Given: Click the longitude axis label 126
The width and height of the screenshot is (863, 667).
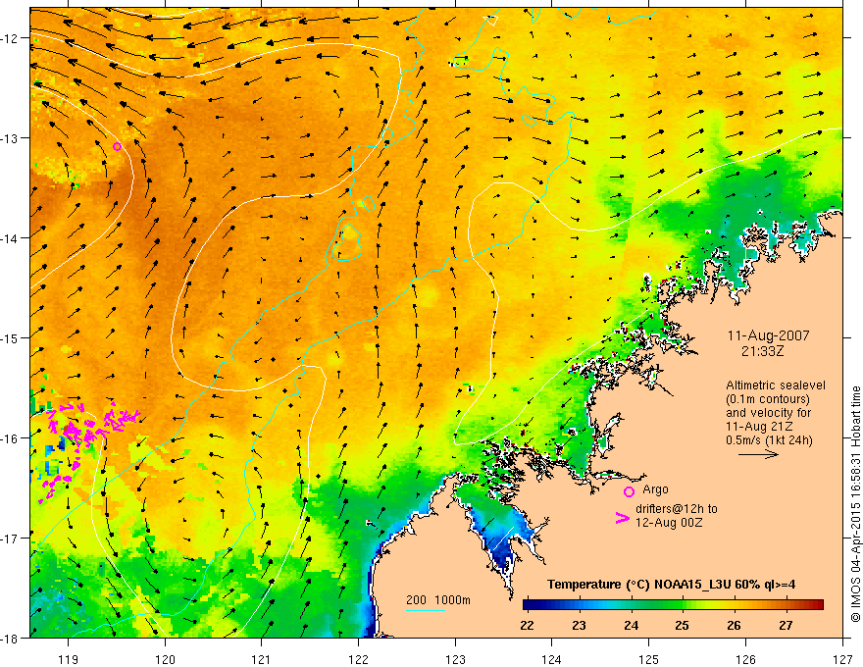Looking at the screenshot, I should coord(745,660).
